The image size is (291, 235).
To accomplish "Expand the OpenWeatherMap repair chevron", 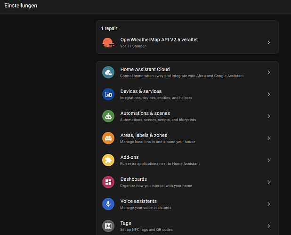I will pyautogui.click(x=268, y=42).
